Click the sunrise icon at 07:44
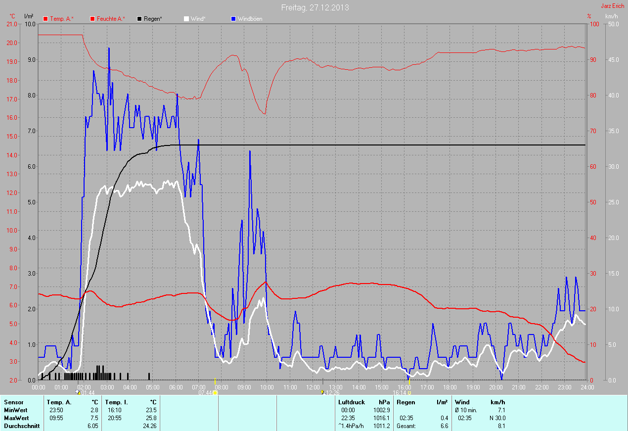This screenshot has height=431, width=628. click(215, 392)
